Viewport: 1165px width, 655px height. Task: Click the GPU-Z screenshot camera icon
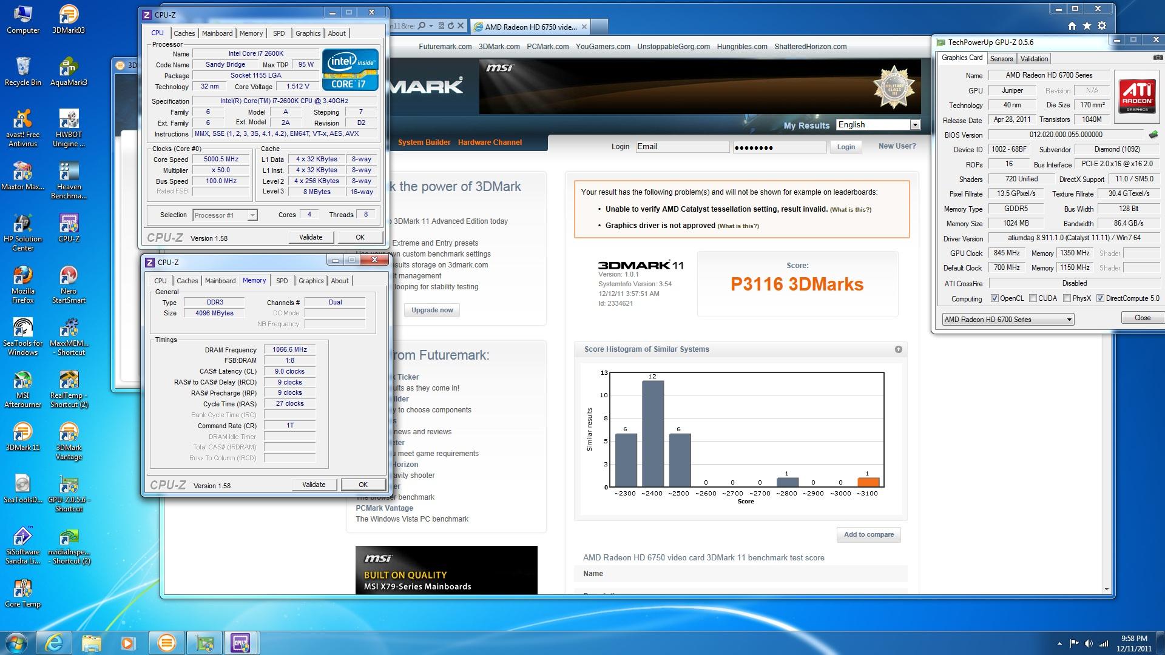point(1158,58)
